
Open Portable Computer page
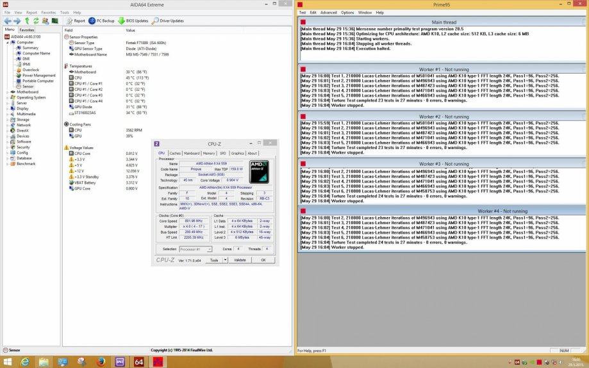click(x=38, y=81)
